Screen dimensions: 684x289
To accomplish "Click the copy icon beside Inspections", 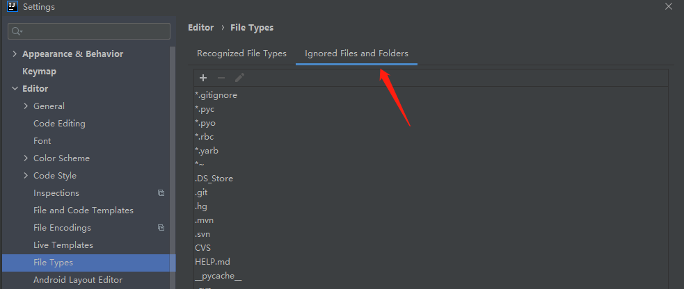I will point(161,193).
